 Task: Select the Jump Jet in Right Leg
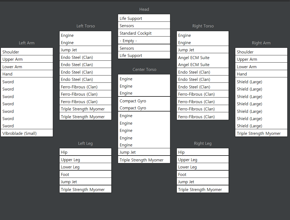click(x=203, y=182)
